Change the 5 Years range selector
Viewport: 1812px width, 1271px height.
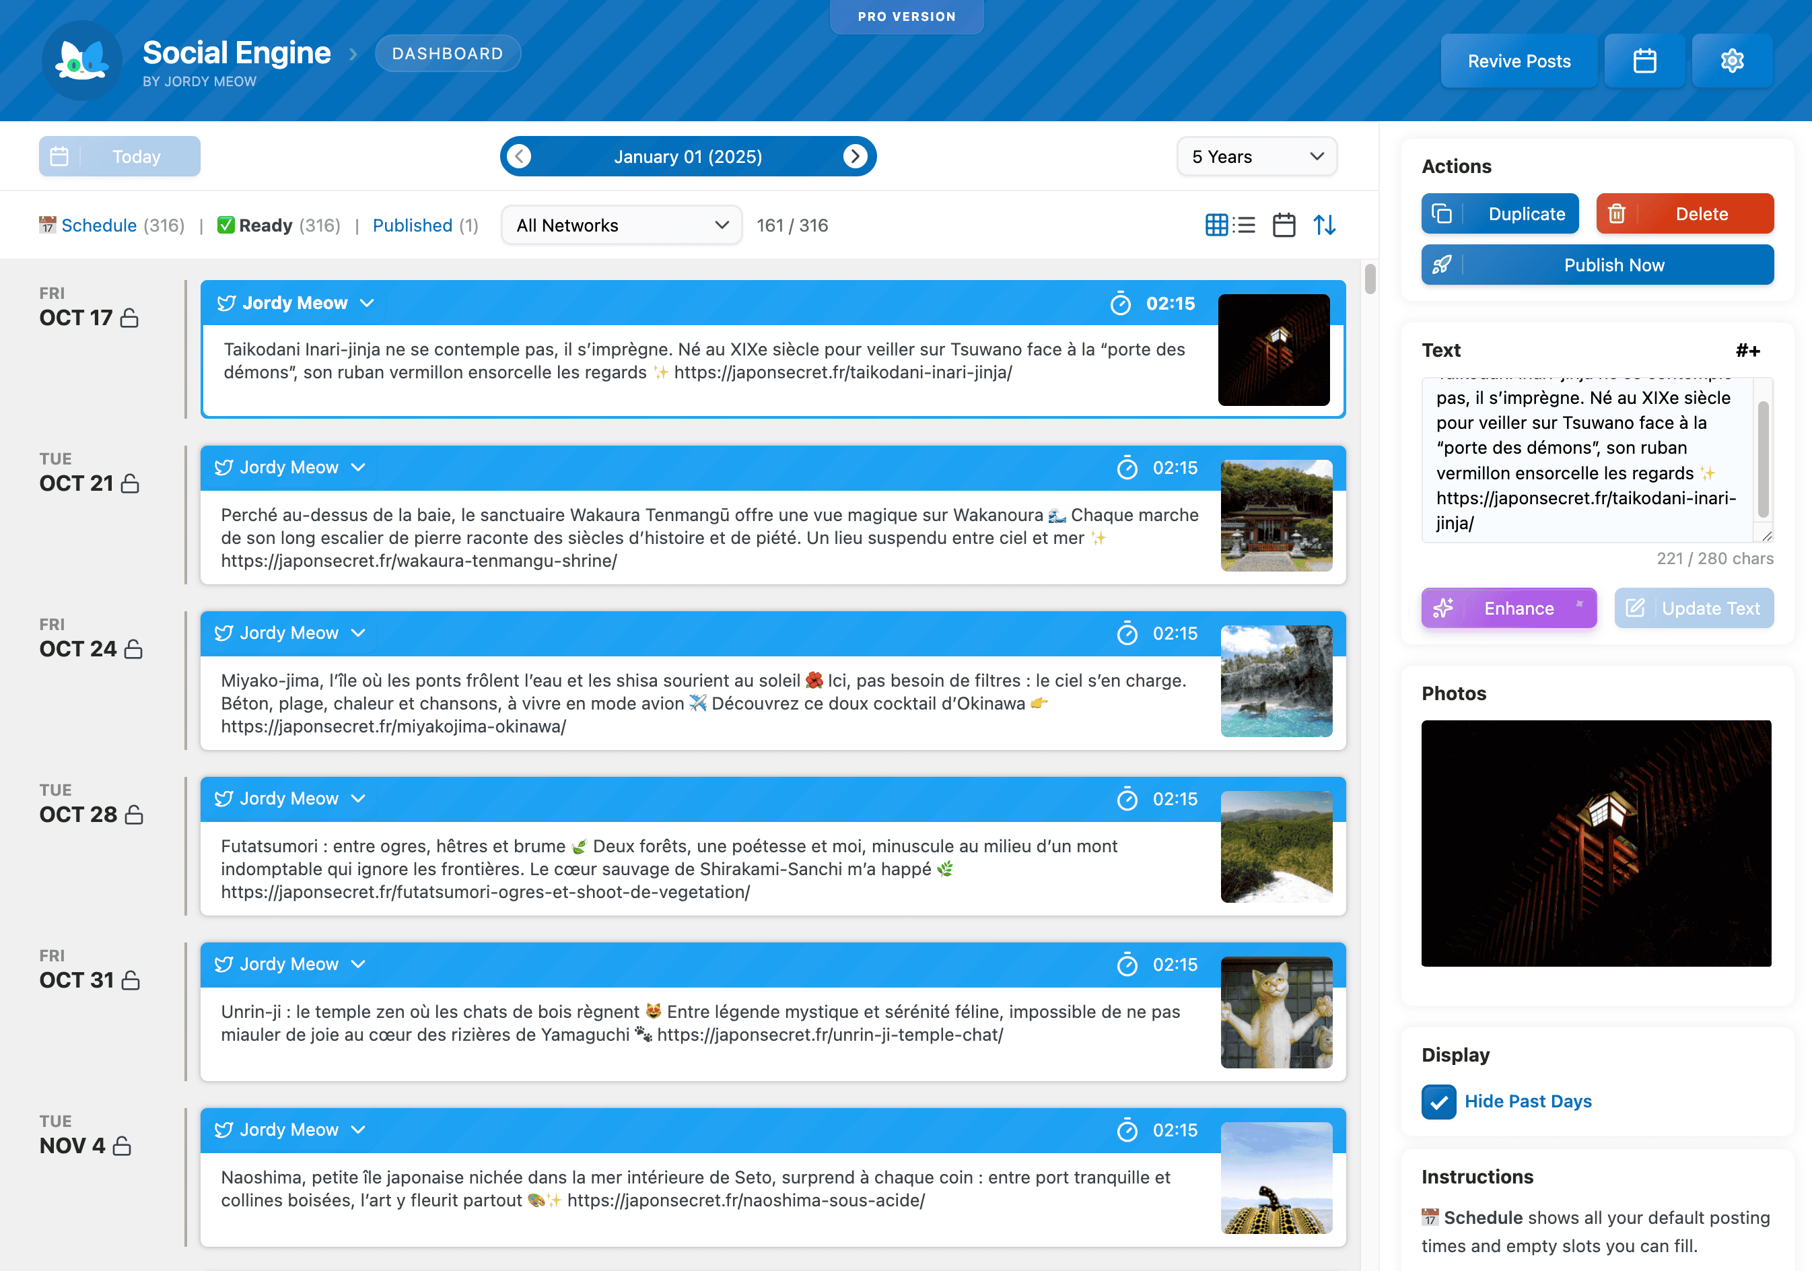coord(1255,156)
